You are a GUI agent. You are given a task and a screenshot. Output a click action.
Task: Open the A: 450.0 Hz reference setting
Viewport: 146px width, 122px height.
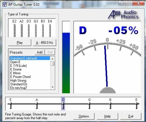tap(45, 43)
